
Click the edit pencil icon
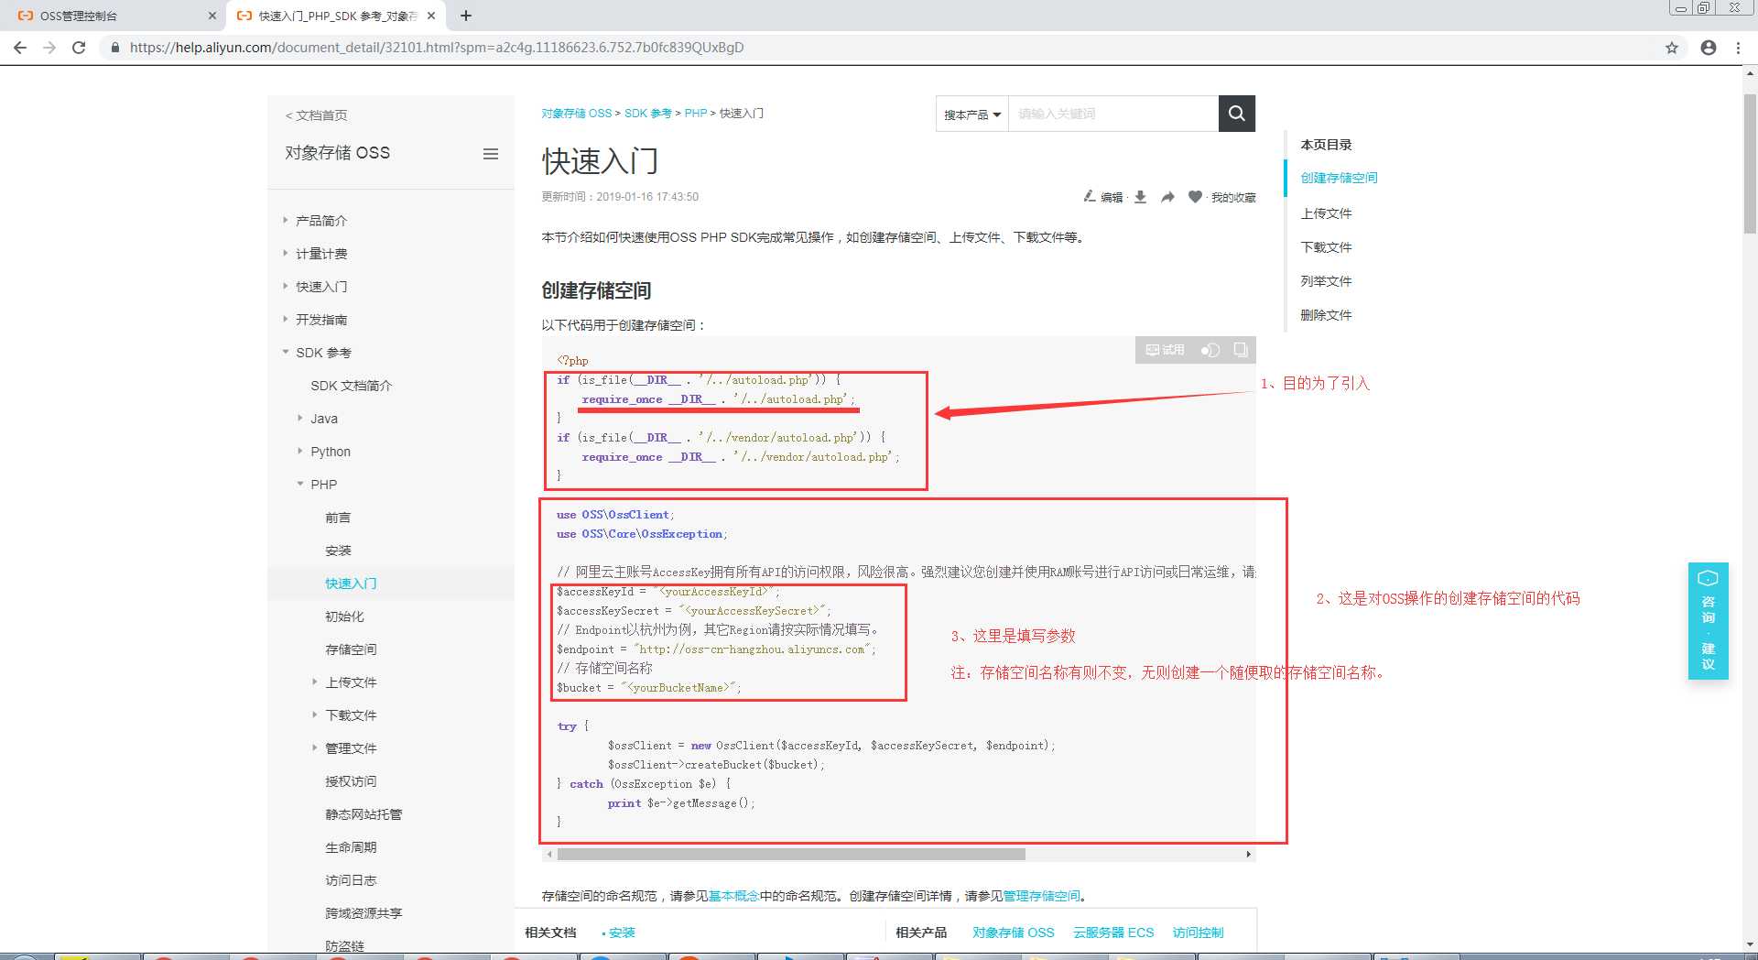(1090, 196)
